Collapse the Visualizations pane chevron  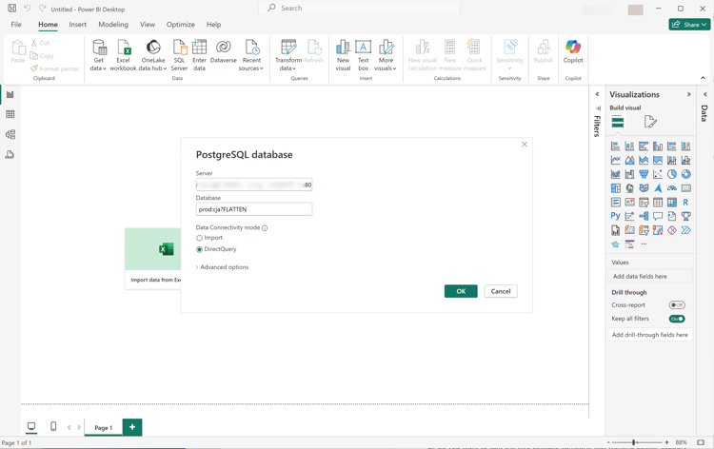[688, 94]
